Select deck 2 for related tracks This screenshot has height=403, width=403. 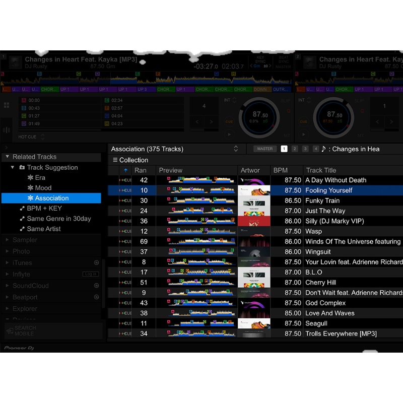[295, 149]
